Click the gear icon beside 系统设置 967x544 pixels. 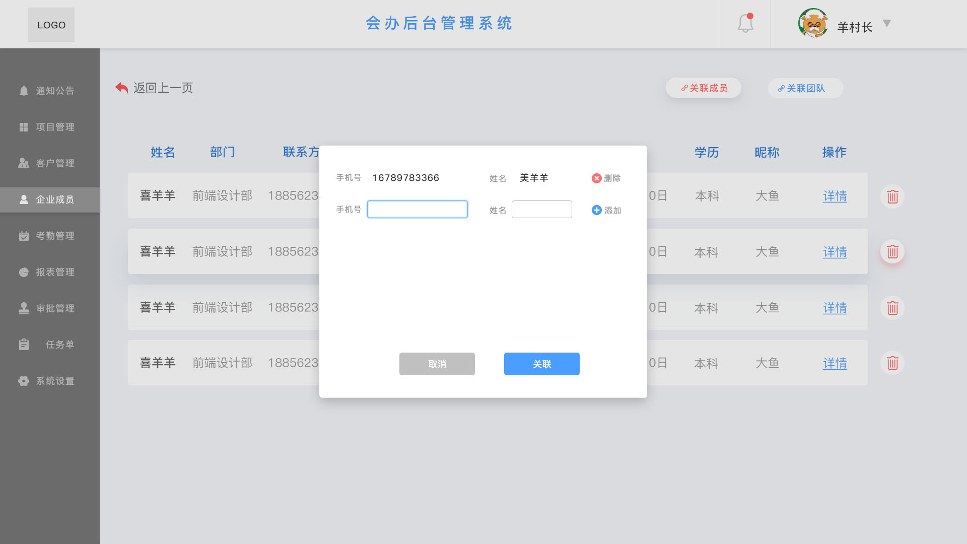(24, 381)
